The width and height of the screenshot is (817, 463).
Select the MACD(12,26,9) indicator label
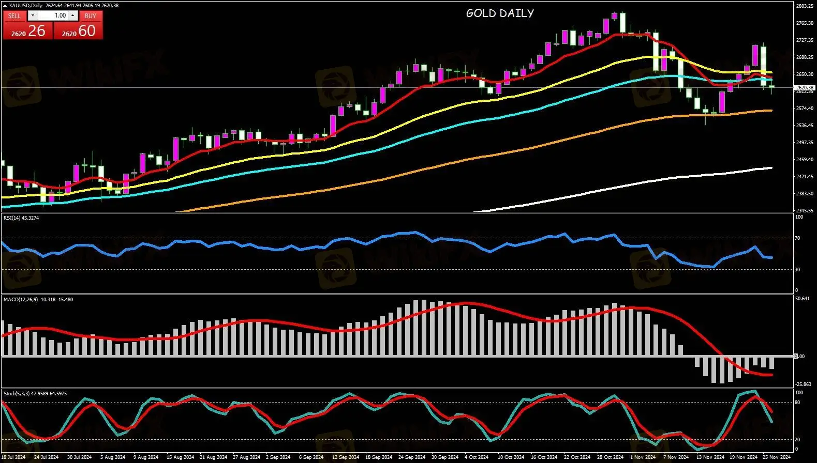point(38,300)
